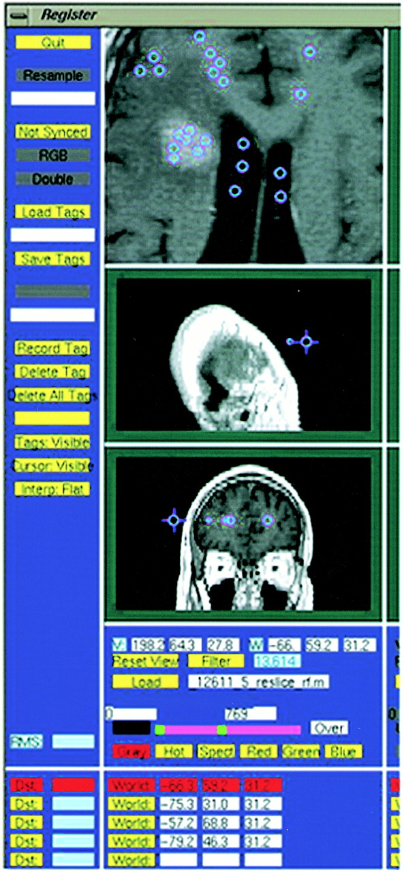Image resolution: width=404 pixels, height=872 pixels.
Task: Toggle the Cursor: Visible button
Action: click(x=52, y=465)
